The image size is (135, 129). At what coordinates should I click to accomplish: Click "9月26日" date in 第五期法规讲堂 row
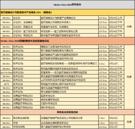tap(116, 118)
